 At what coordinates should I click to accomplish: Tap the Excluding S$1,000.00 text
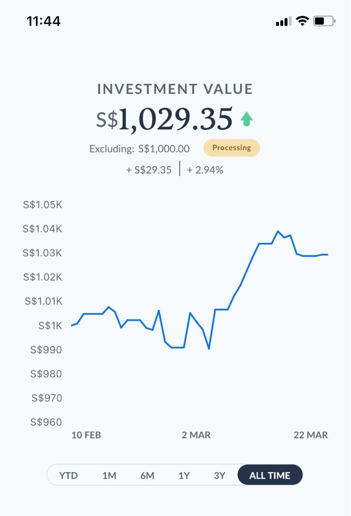pyautogui.click(x=139, y=149)
